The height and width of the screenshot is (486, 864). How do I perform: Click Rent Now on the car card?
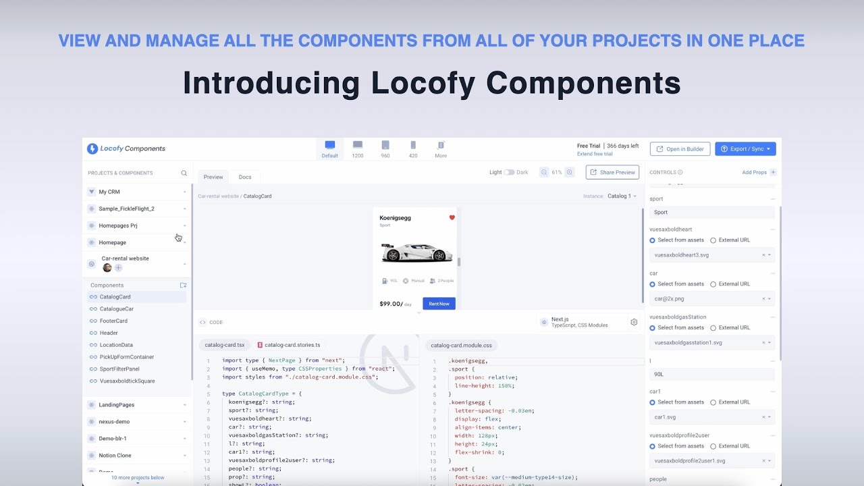pos(439,304)
